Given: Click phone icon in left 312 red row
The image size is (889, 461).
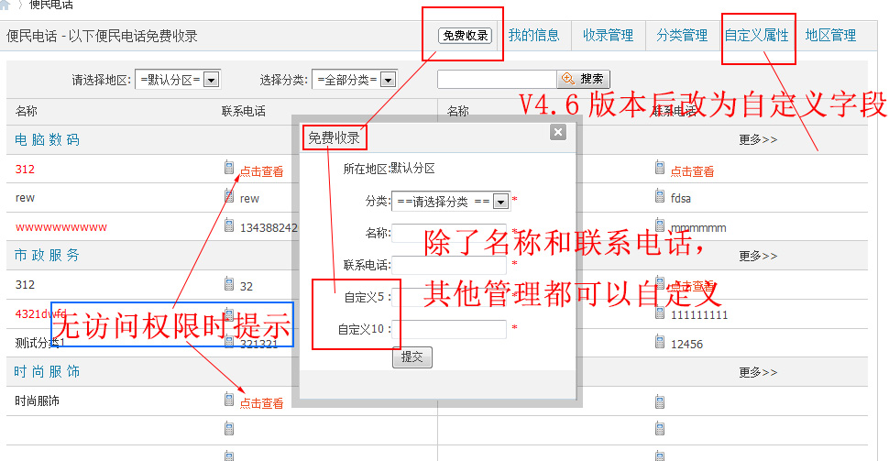Looking at the screenshot, I should point(229,168).
